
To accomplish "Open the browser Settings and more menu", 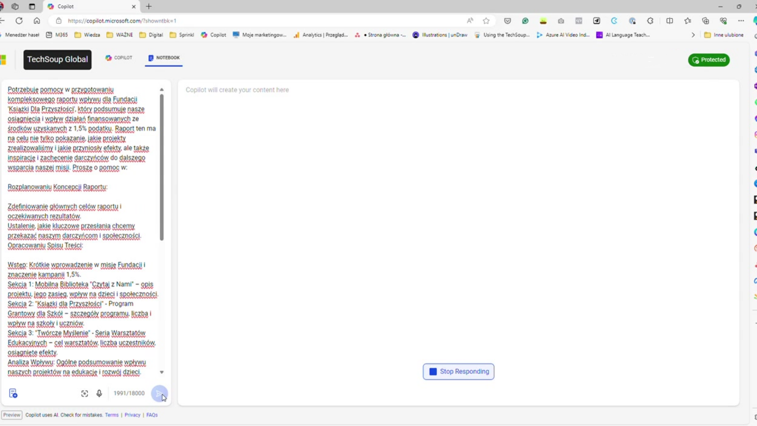I will click(741, 21).
